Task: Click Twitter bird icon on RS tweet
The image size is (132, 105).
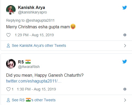Action: (x=125, y=62)
